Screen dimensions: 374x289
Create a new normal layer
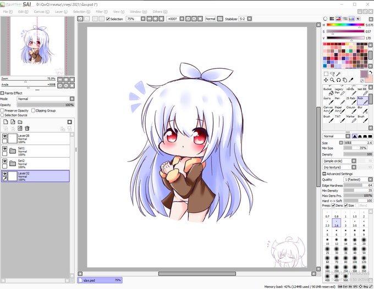[x=5, y=122]
